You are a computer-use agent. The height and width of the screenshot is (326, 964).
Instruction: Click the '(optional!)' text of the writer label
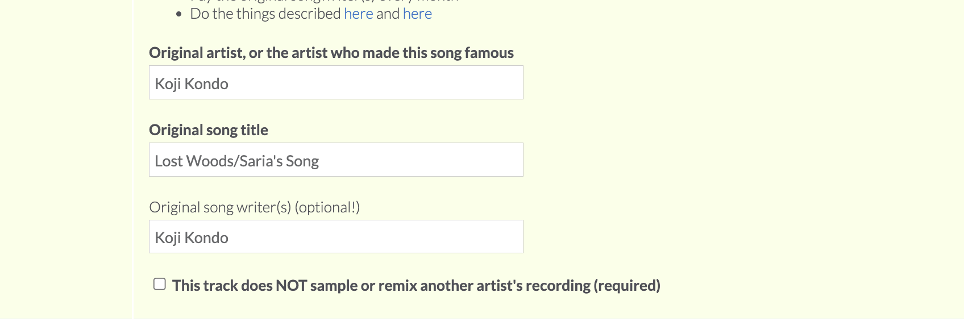tap(327, 207)
